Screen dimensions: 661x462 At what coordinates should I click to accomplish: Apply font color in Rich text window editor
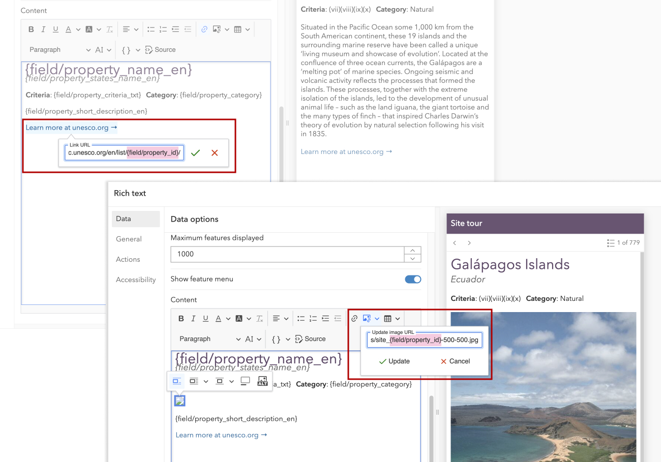click(218, 319)
